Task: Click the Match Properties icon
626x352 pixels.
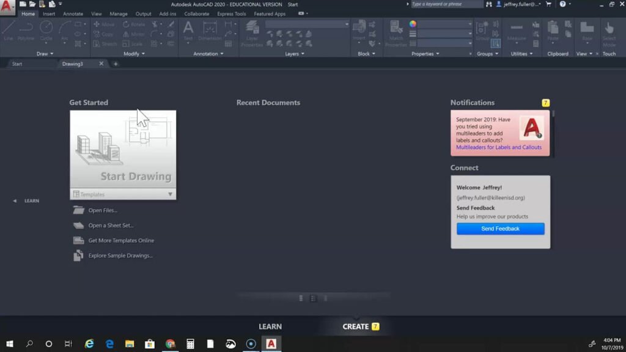Action: tap(396, 34)
